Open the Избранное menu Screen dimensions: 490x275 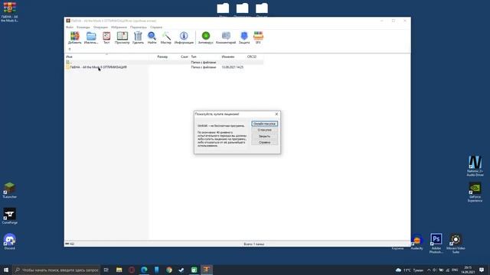[119, 27]
